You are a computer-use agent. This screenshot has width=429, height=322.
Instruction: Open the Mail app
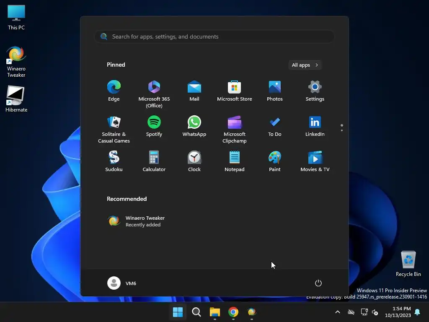[194, 91]
